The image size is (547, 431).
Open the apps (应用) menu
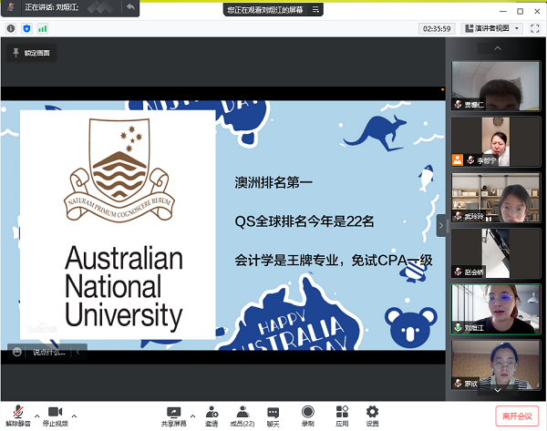tap(342, 415)
